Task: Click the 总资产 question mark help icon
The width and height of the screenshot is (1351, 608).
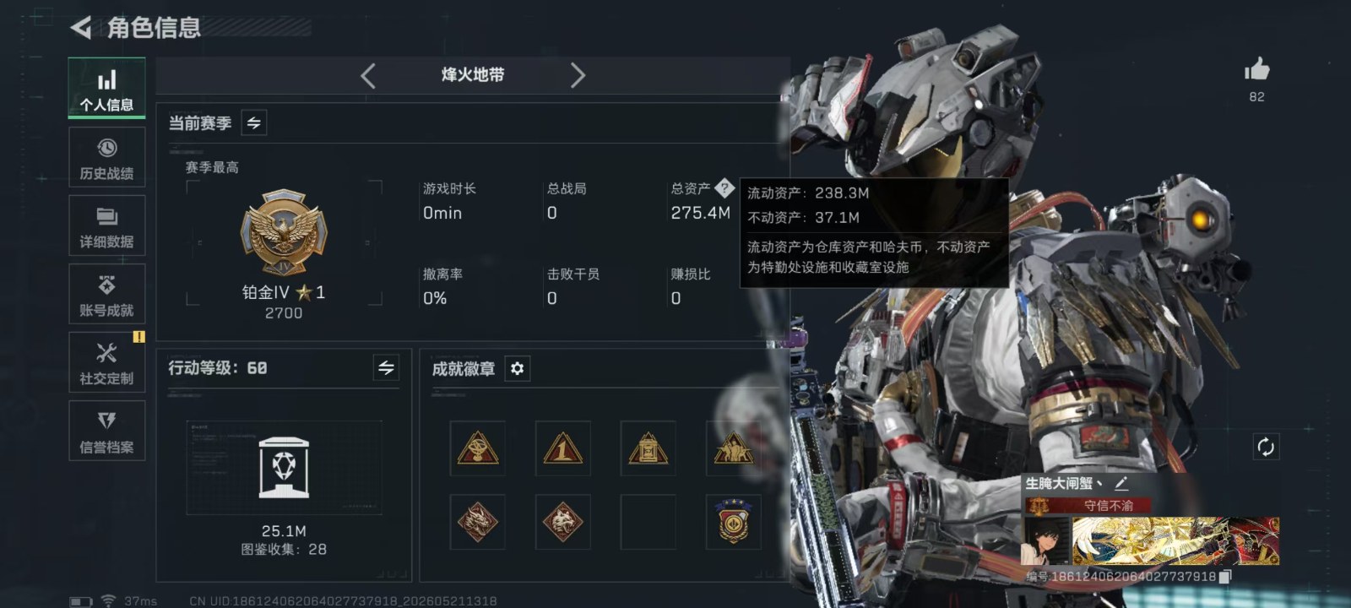Action: 724,188
